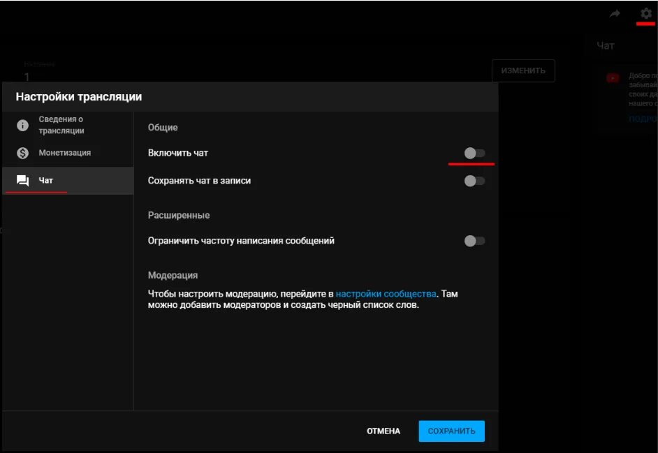This screenshot has height=453, width=658.
Task: Click the Чат heading in background panel
Action: pos(606,46)
